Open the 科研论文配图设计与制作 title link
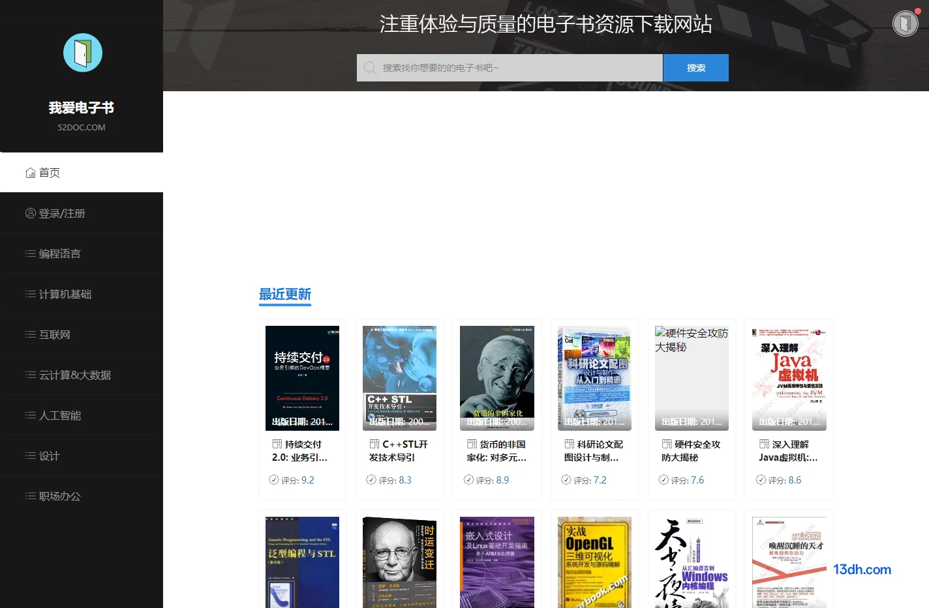This screenshot has width=929, height=608. click(594, 451)
